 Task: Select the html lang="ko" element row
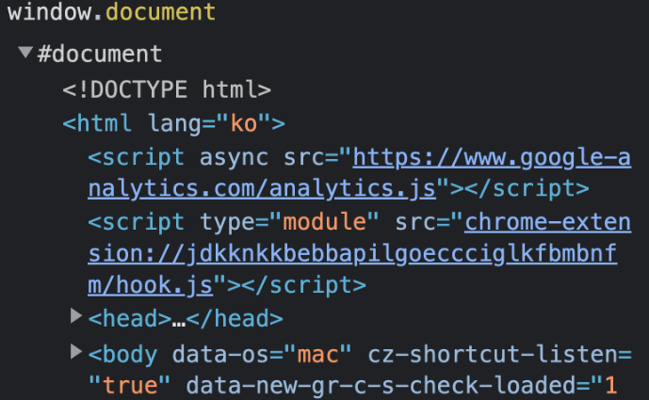[174, 123]
